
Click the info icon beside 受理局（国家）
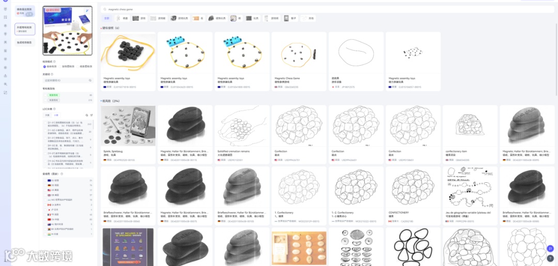[x=61, y=174]
